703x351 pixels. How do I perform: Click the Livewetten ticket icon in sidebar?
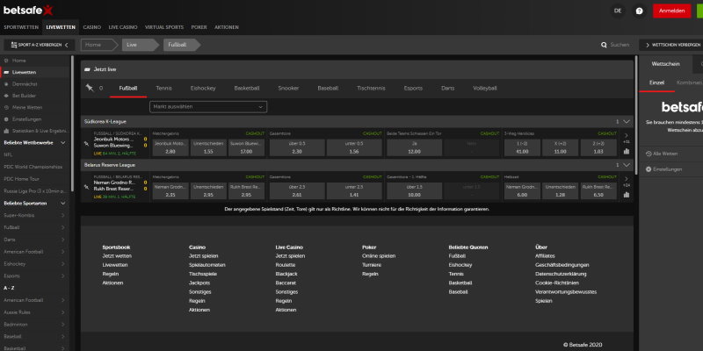(x=6, y=72)
